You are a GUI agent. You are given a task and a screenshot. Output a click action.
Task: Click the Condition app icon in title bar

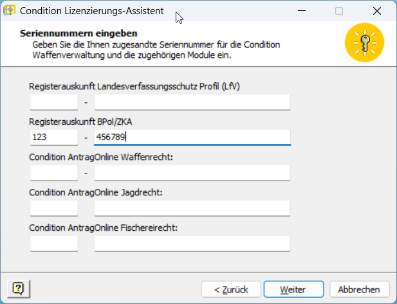pyautogui.click(x=10, y=11)
